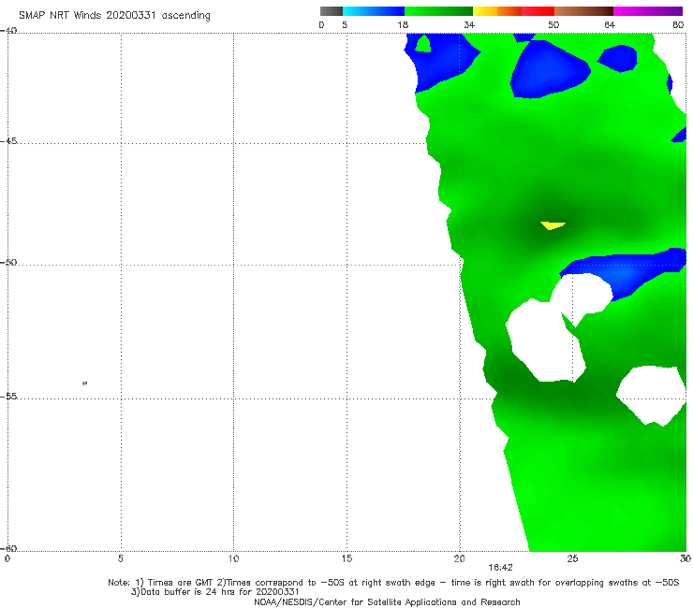Click the 'Data buffer is 24 hrs' note
The height and width of the screenshot is (608, 693).
pos(215,592)
